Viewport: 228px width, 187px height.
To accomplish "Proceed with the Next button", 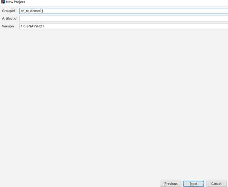I will pos(194,184).
